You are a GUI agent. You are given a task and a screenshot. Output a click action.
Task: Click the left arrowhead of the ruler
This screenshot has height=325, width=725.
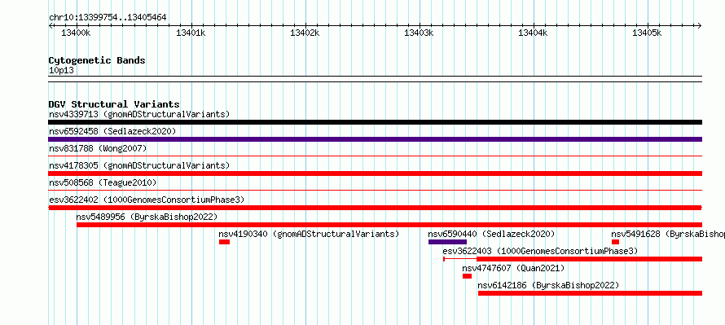tap(51, 25)
